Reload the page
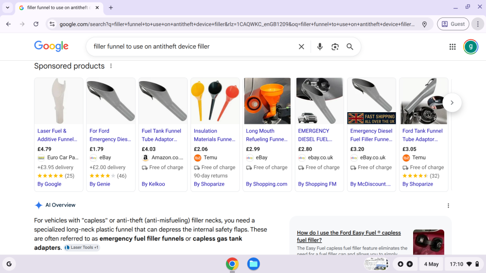Screen dimensions: 486x273 click(x=36, y=24)
